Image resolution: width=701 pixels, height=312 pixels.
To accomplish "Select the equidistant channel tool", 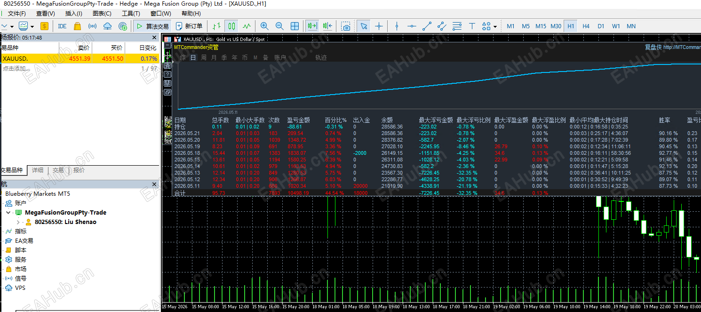I will 442,26.
